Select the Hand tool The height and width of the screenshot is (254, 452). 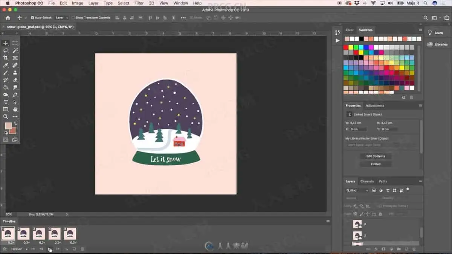point(15,109)
